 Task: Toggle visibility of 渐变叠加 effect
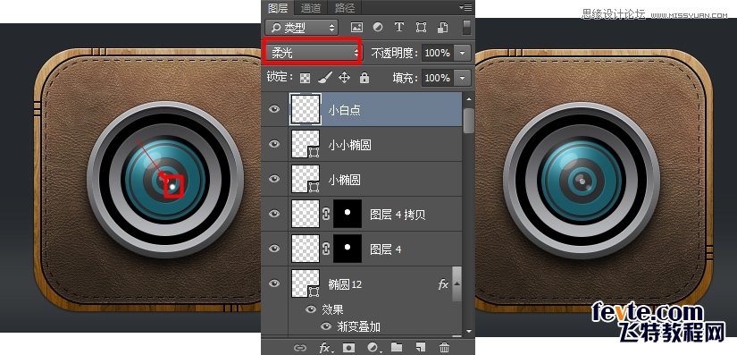(326, 326)
